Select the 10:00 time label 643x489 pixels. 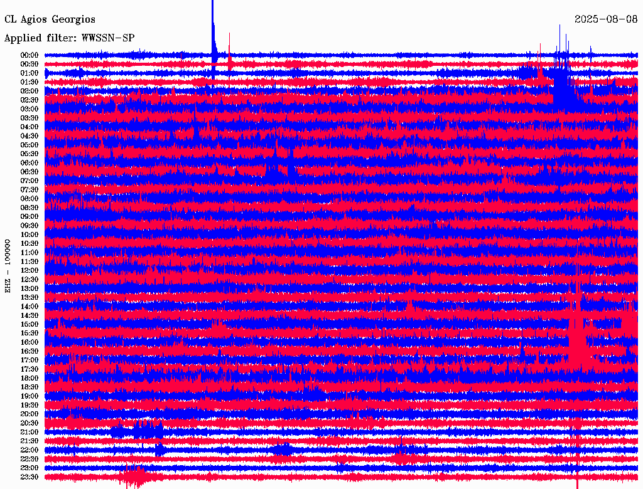click(x=30, y=234)
